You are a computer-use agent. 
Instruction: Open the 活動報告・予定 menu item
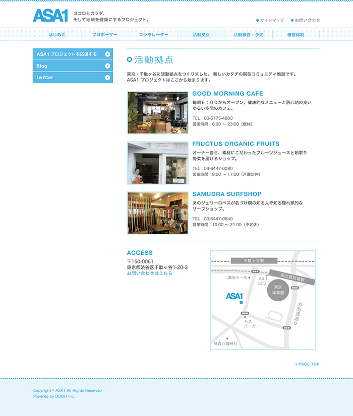tap(248, 35)
